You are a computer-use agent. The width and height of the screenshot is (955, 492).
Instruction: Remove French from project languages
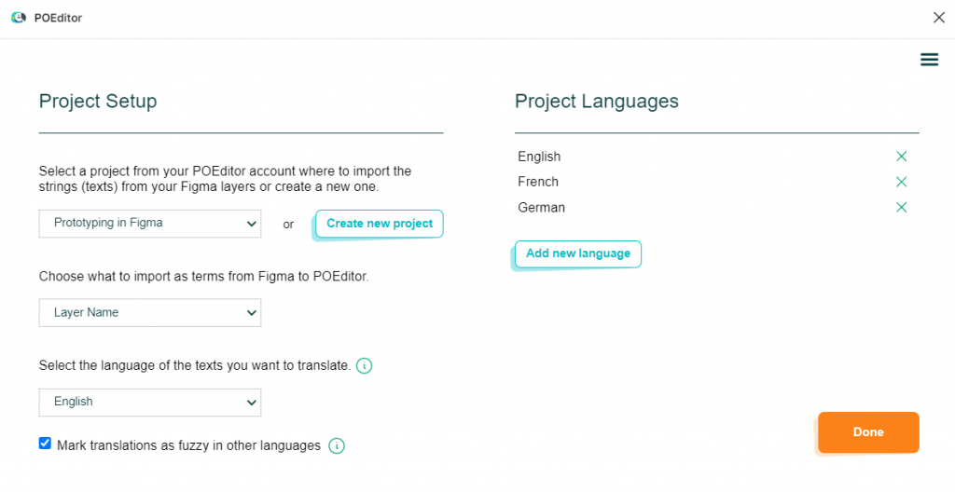point(902,182)
